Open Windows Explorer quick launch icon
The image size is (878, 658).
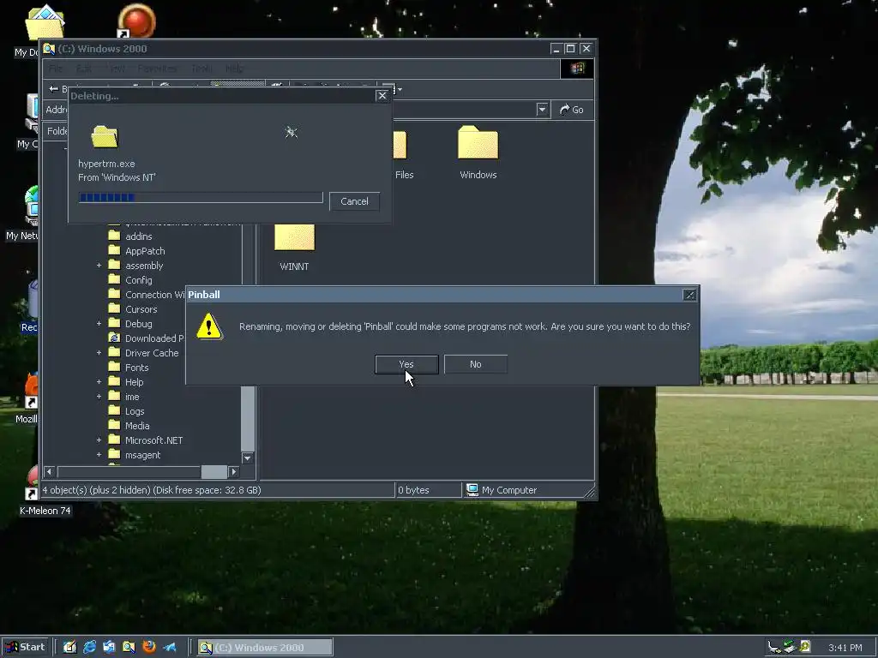click(x=129, y=648)
